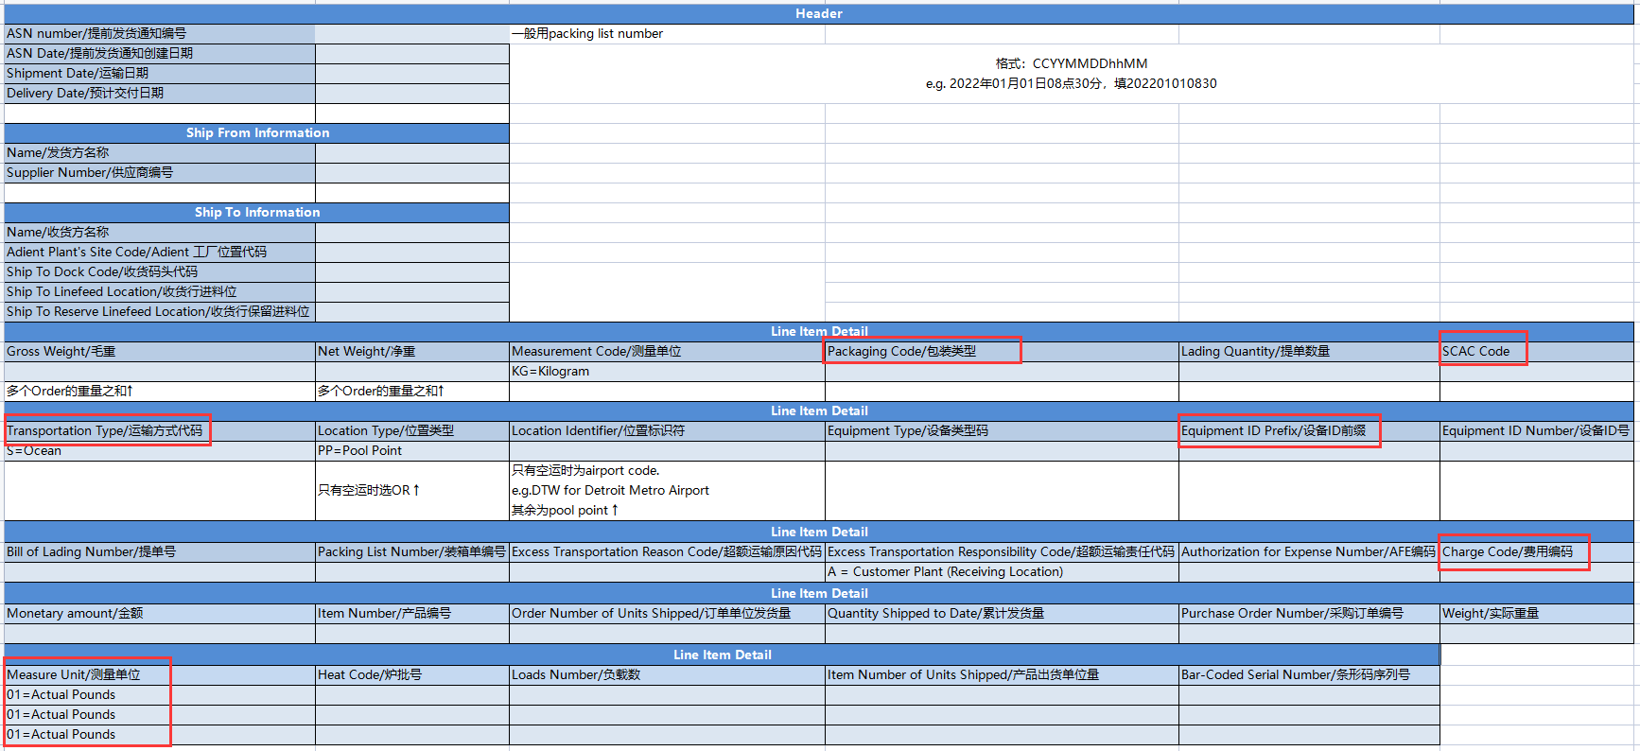1640x751 pixels.
Task: Select the empty cell beside ASN Date
Action: point(411,53)
